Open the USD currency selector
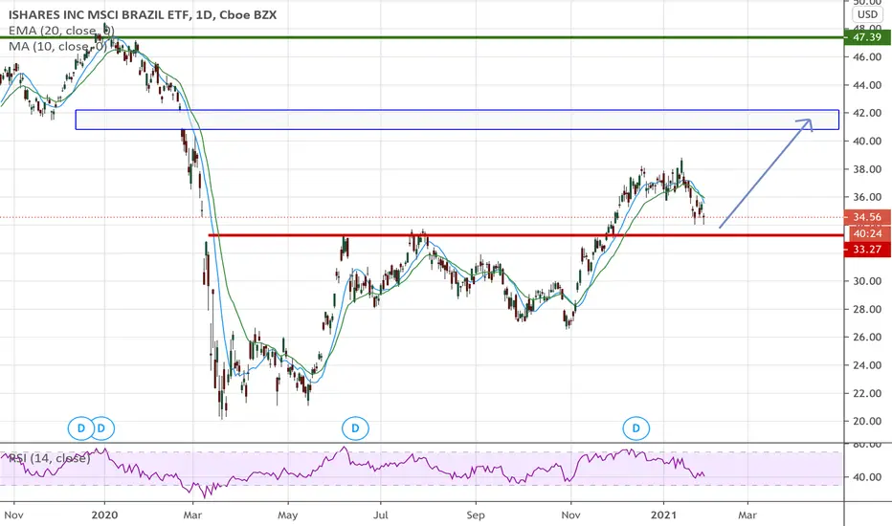Image resolution: width=892 pixels, height=526 pixels. point(867,14)
